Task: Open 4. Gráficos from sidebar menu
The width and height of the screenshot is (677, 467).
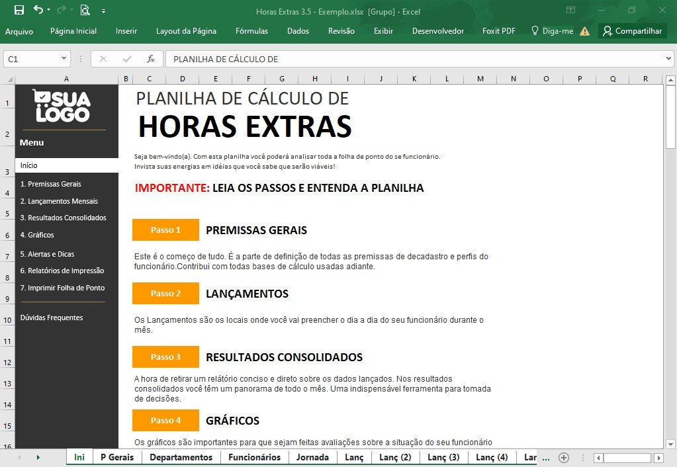Action: (37, 235)
